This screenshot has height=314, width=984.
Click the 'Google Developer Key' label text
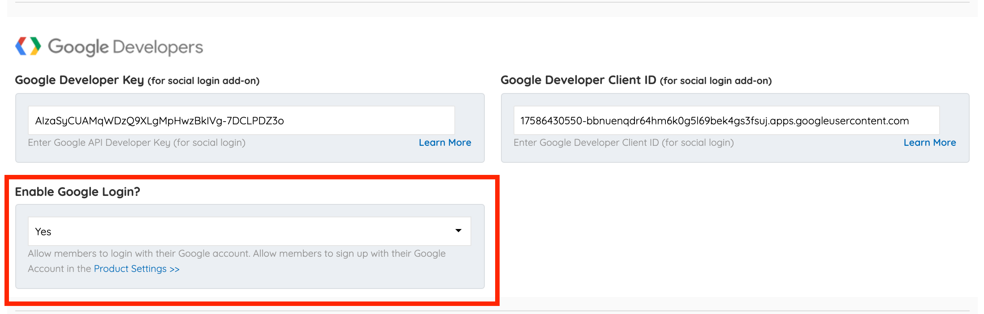click(x=79, y=80)
